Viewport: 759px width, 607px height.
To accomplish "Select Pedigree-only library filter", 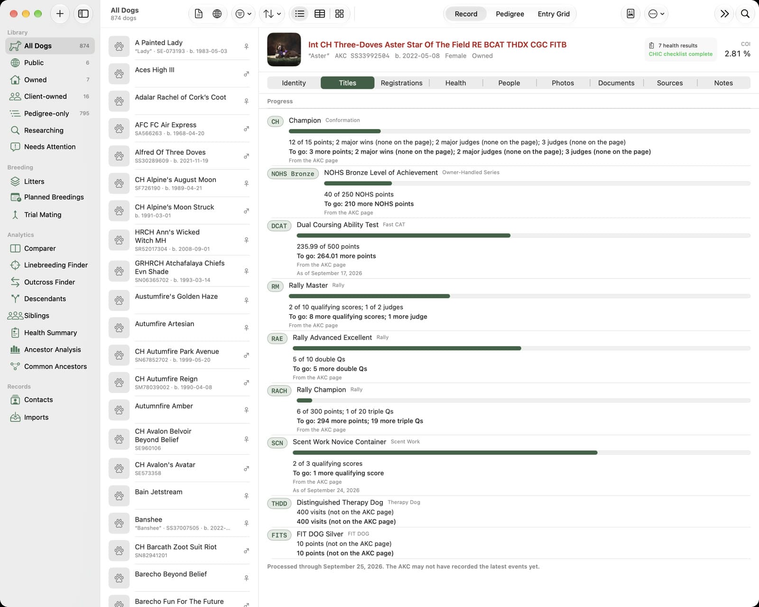I will (x=50, y=113).
